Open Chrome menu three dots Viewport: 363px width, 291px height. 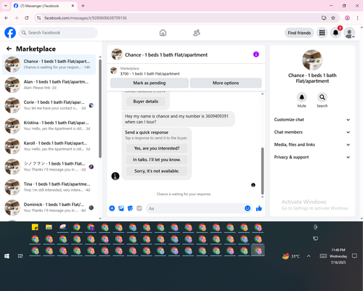click(357, 18)
